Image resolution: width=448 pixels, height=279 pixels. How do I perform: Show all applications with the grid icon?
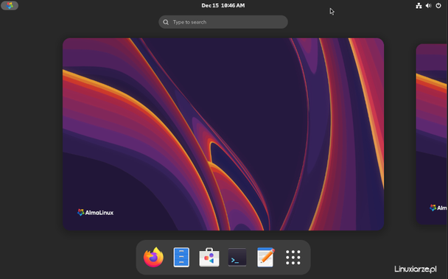(x=293, y=258)
